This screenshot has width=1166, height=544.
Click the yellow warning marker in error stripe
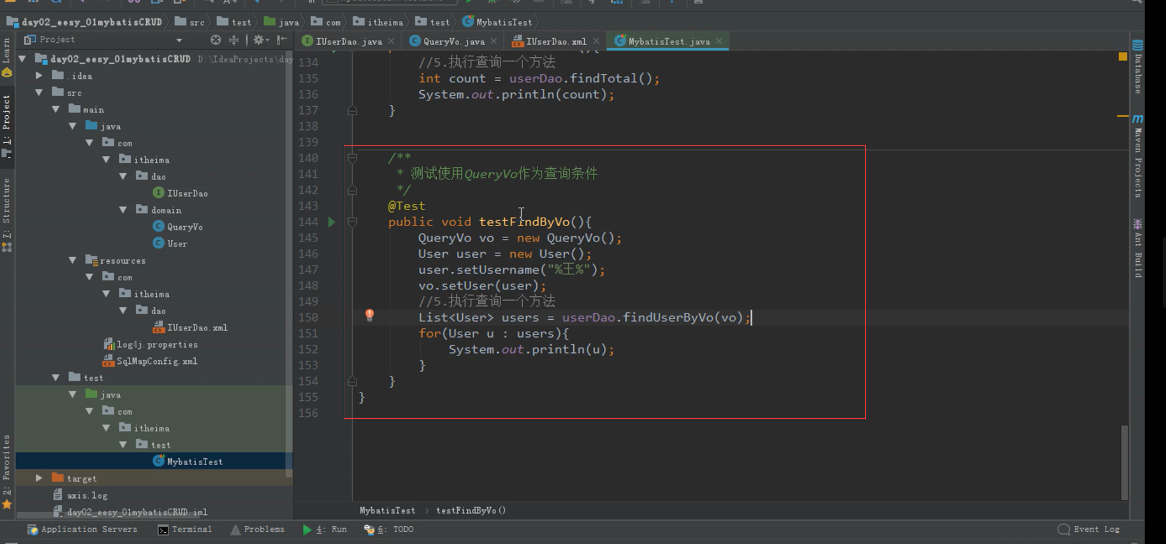(1123, 57)
